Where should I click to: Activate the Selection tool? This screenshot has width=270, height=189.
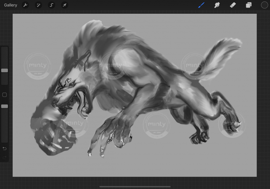point(51,5)
